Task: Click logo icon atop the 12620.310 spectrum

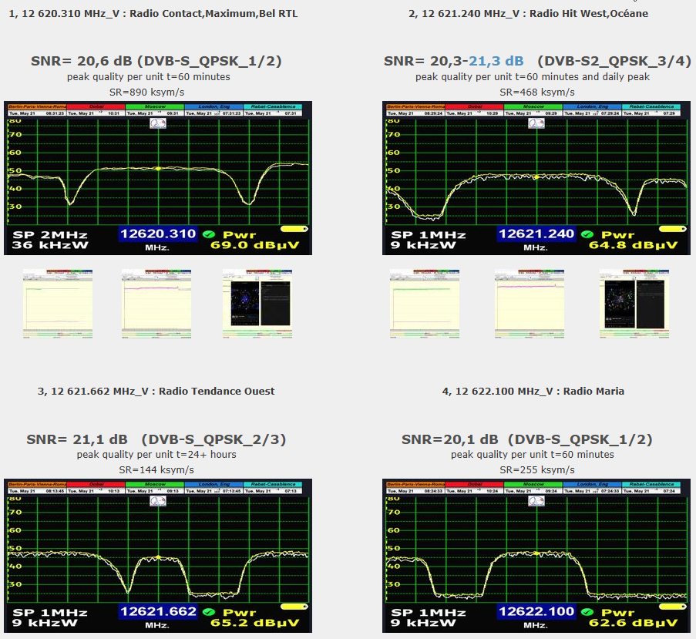Action: point(158,123)
